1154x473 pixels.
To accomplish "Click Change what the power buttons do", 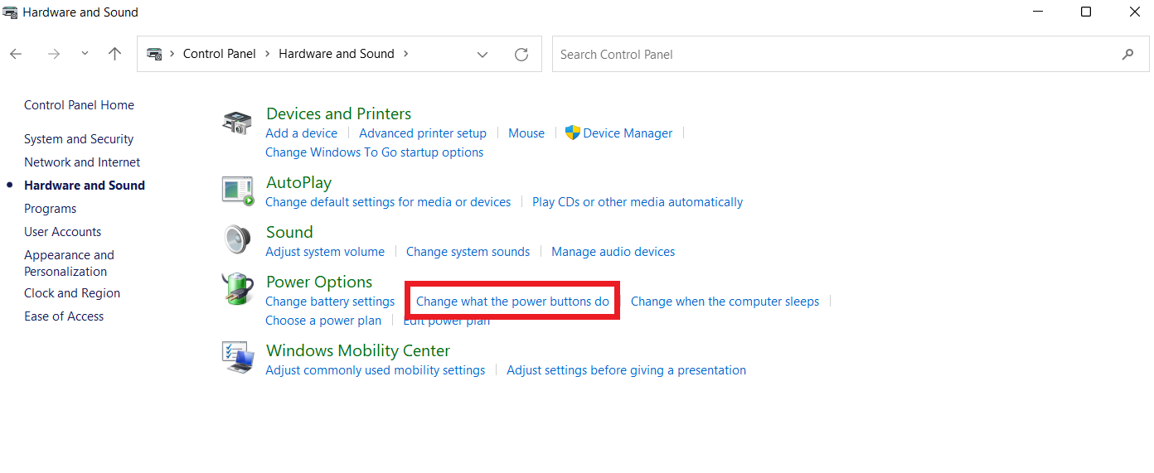I will click(512, 302).
